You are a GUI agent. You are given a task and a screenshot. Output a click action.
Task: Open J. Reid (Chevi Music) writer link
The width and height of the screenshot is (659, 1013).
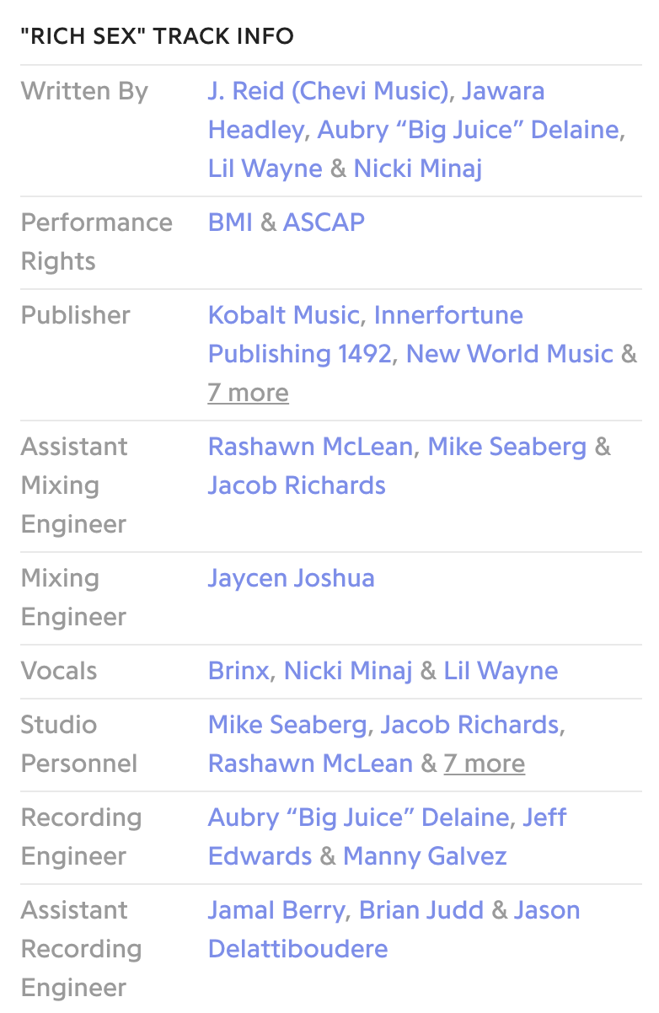pyautogui.click(x=328, y=91)
